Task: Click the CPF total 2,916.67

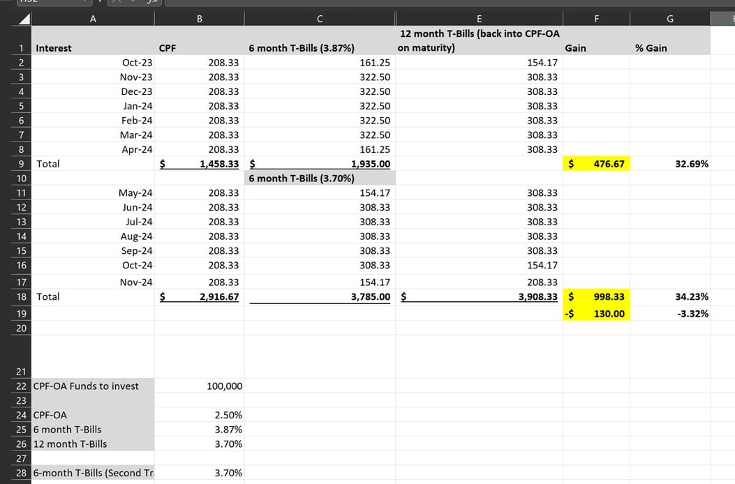Action: 199,297
